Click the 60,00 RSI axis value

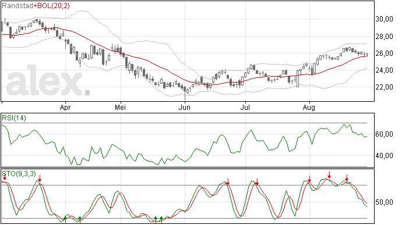(x=384, y=134)
